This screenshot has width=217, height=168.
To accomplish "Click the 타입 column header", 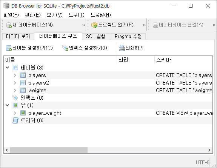I will click(135, 60).
